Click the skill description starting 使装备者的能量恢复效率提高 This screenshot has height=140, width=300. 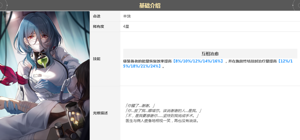[208, 64]
